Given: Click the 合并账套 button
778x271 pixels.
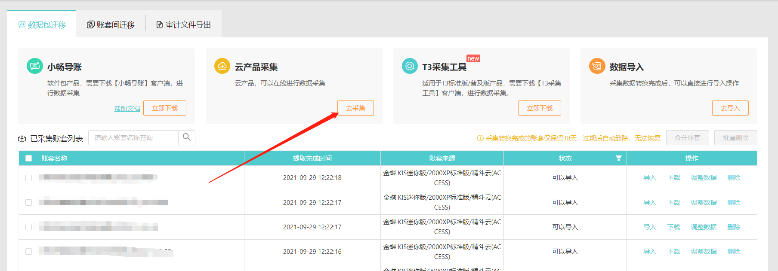Looking at the screenshot, I should click(688, 137).
